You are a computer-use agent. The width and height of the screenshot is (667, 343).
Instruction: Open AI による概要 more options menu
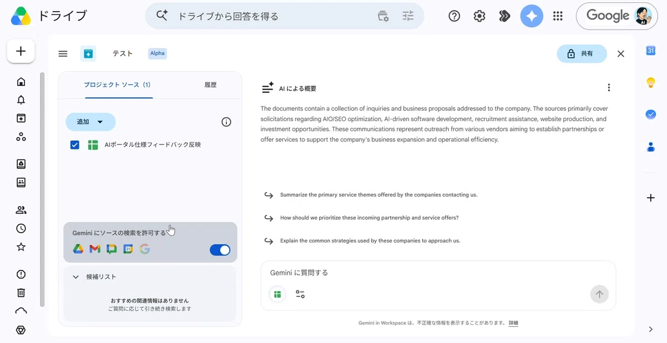coord(609,88)
